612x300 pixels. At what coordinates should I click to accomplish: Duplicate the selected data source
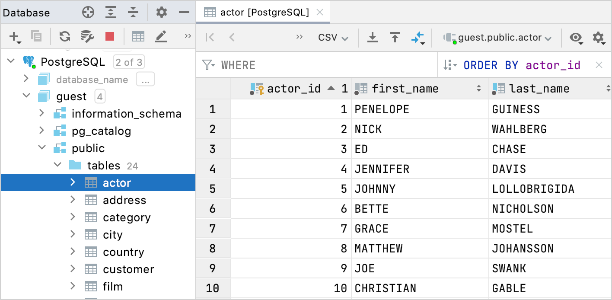click(x=36, y=37)
